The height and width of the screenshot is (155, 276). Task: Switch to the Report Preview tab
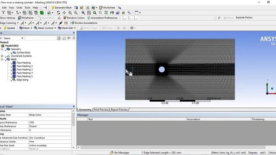pyautogui.click(x=119, y=110)
